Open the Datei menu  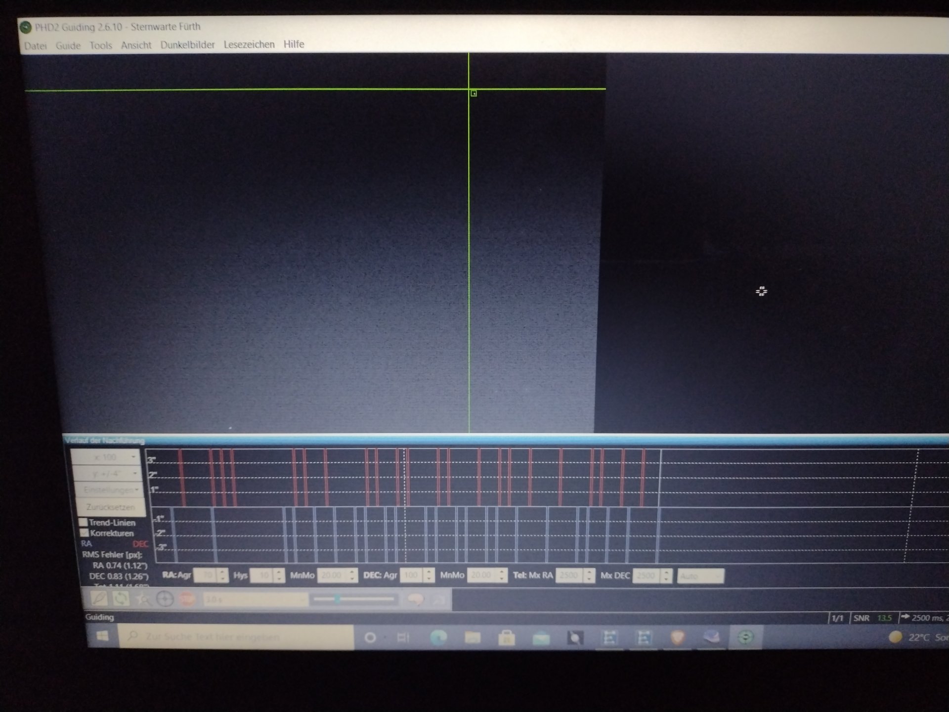point(36,46)
